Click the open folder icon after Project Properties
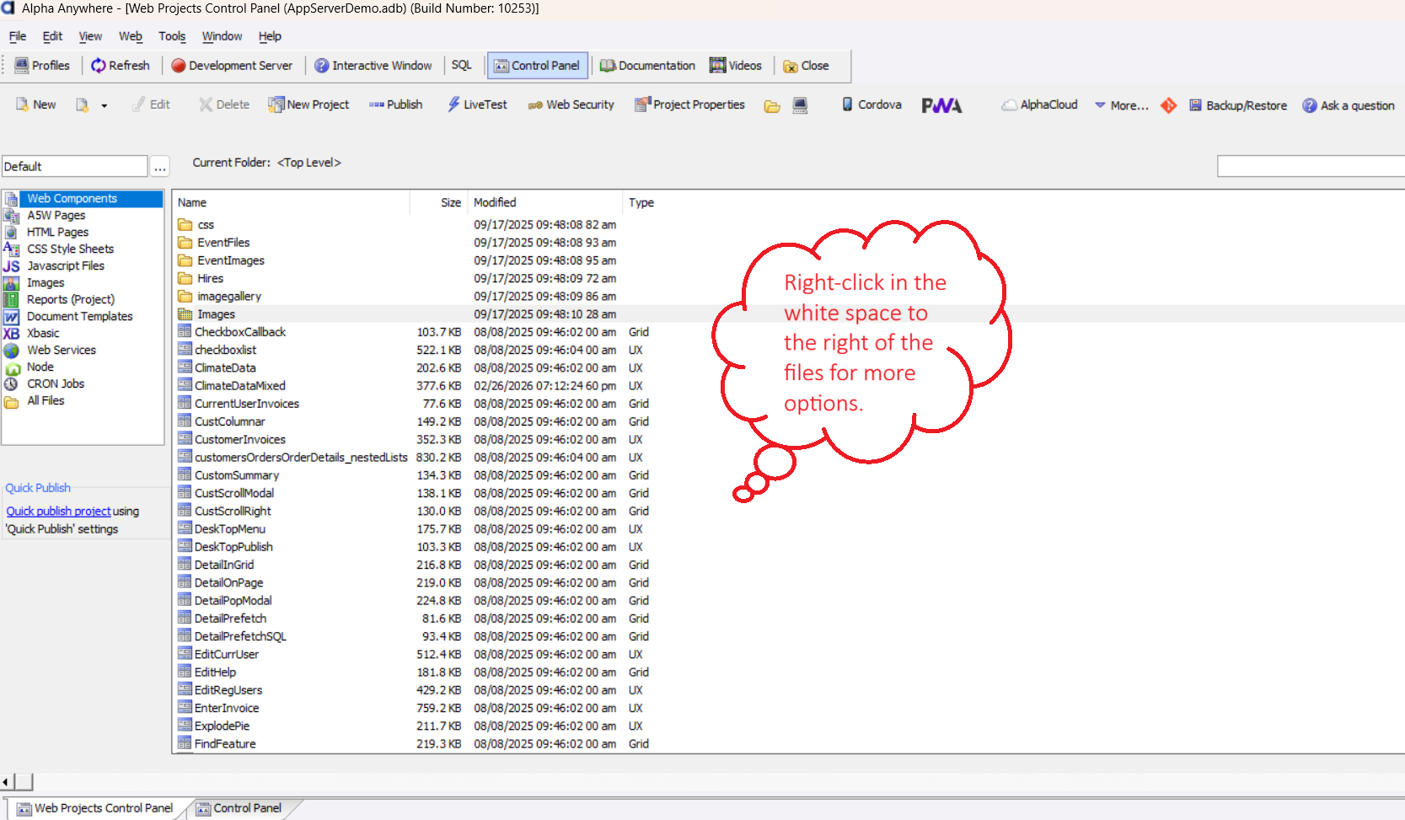The width and height of the screenshot is (1405, 820). tap(772, 106)
